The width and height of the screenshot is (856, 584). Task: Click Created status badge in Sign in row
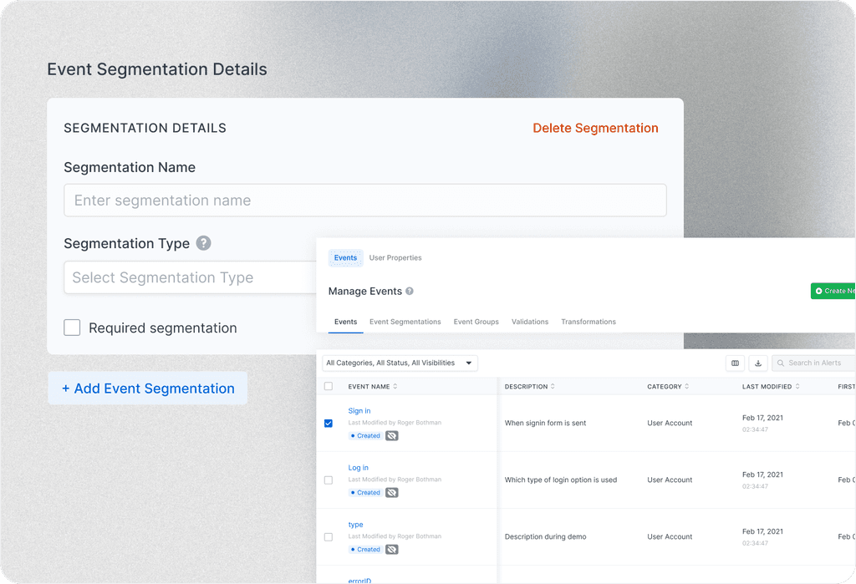tap(365, 435)
